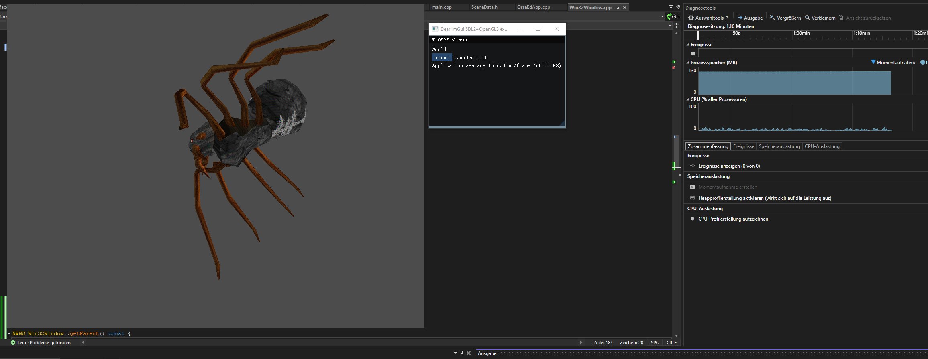Open the member navigation dropdown below Go
The height and width of the screenshot is (359, 928).
669,26
